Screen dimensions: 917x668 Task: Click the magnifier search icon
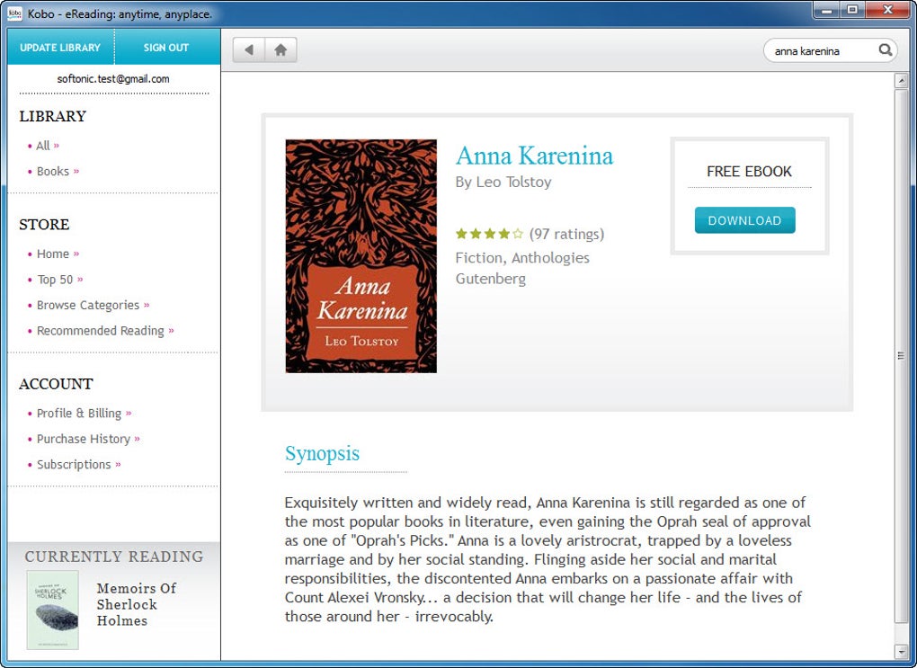[886, 50]
